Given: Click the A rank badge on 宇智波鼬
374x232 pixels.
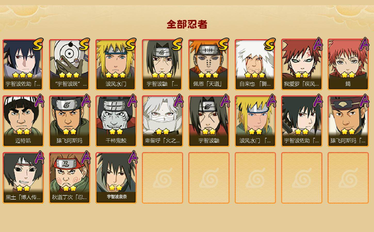Looking at the screenshot, I should (225, 101).
